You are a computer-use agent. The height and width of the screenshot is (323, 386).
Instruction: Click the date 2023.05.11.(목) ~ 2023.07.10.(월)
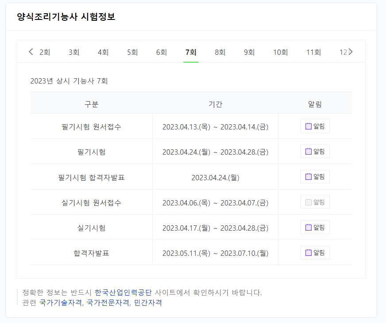click(216, 253)
